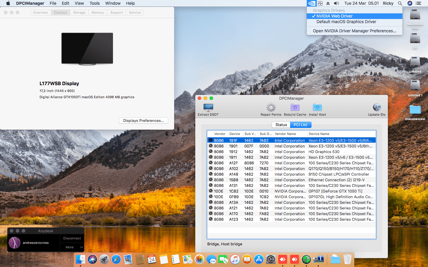Open the Service tab
Screen dimensions: 428x267
pos(135,12)
